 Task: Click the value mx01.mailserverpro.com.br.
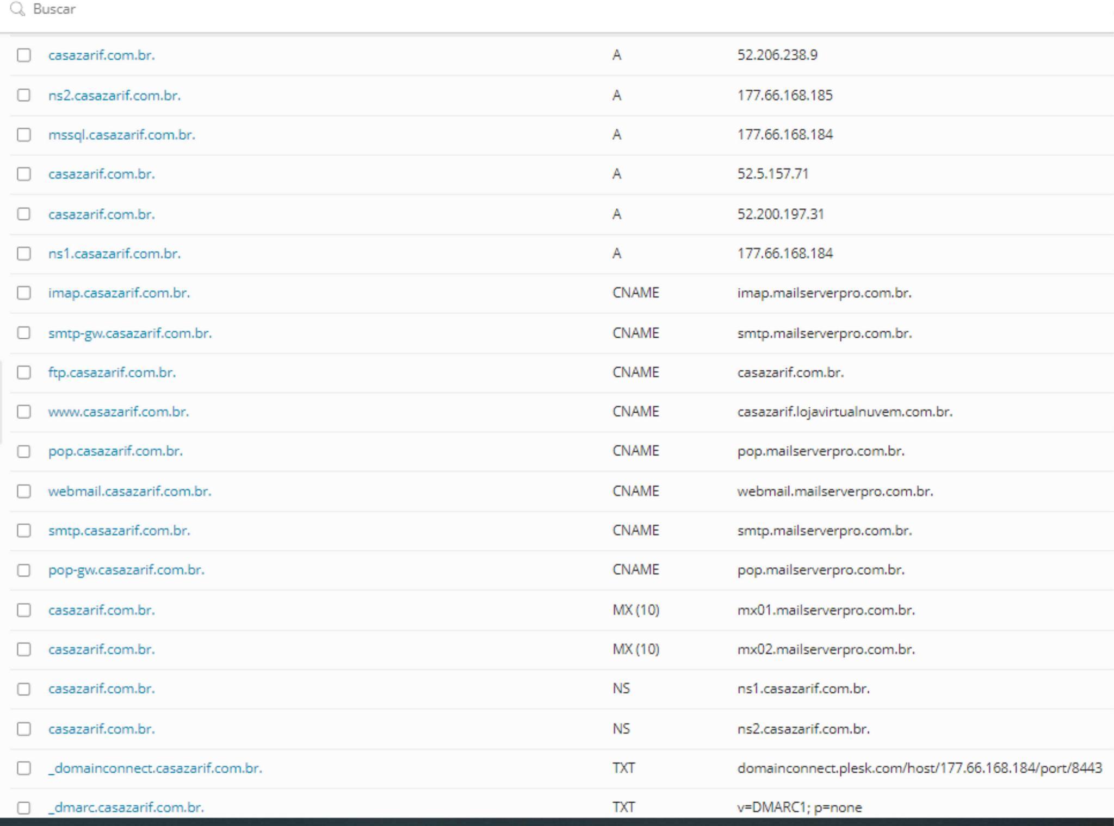pos(826,610)
